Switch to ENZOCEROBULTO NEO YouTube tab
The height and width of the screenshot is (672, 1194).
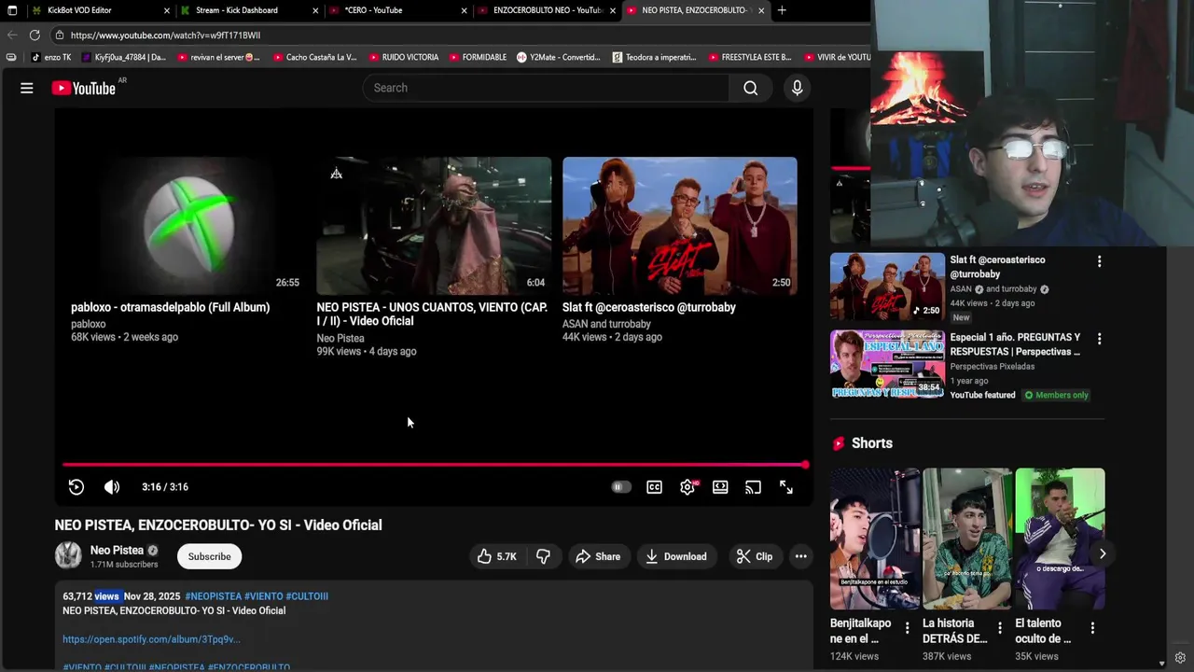pos(548,10)
